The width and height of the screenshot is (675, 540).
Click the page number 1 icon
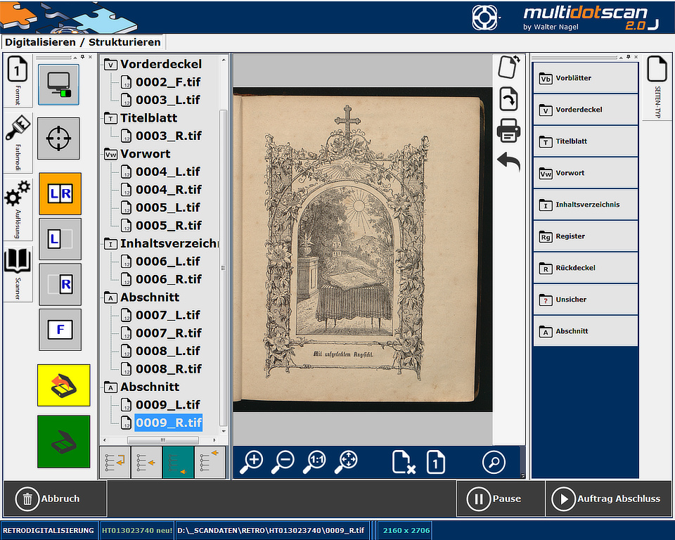pos(436,462)
